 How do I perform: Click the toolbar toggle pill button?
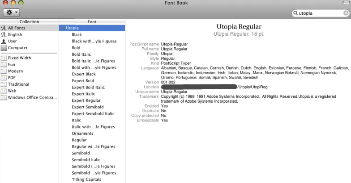346,3
